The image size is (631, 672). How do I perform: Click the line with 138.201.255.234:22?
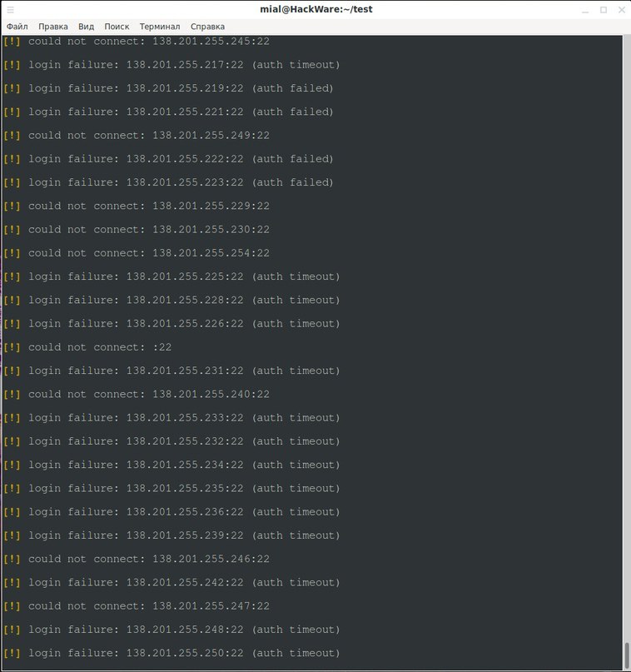pos(171,465)
